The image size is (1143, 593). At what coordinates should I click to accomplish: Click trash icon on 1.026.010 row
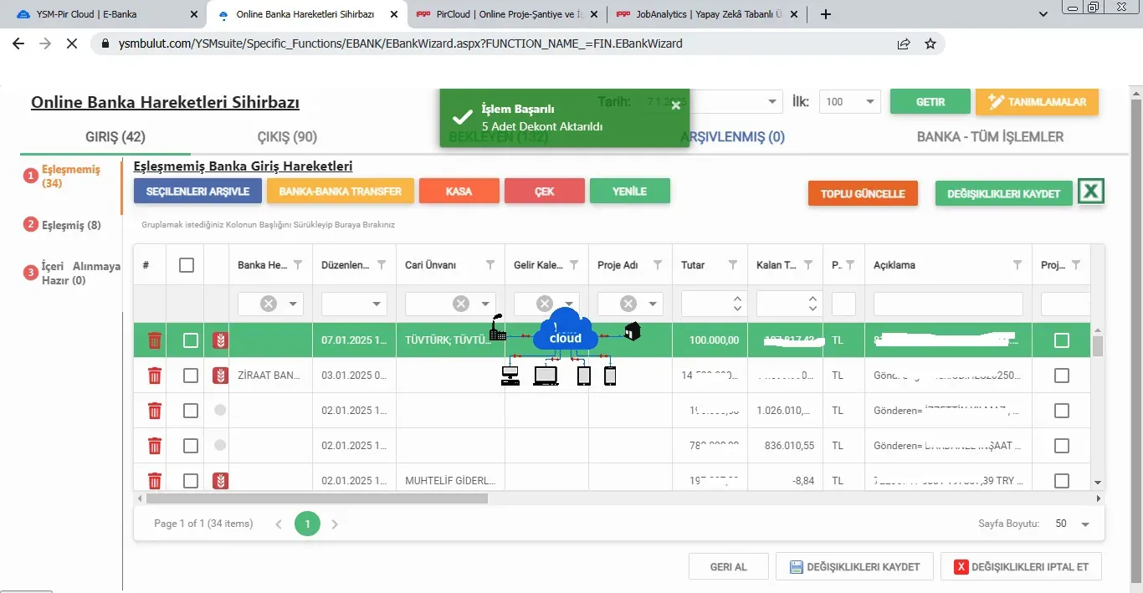pos(155,411)
